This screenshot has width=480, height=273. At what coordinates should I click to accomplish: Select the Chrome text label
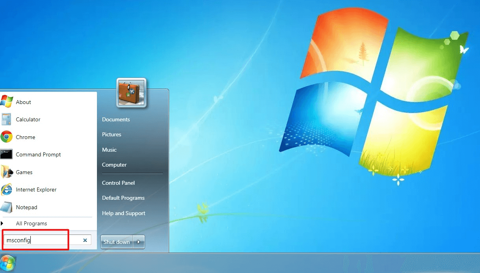coord(26,137)
